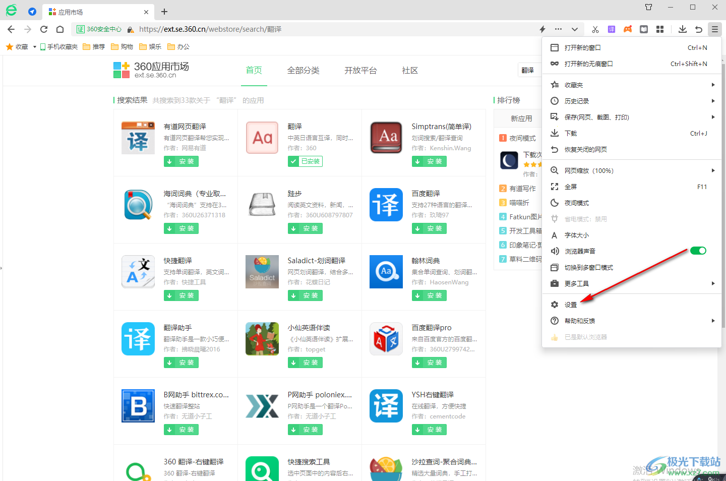The image size is (726, 481).
Task: Click 有道写作 in the ranking list
Action: [x=522, y=189]
